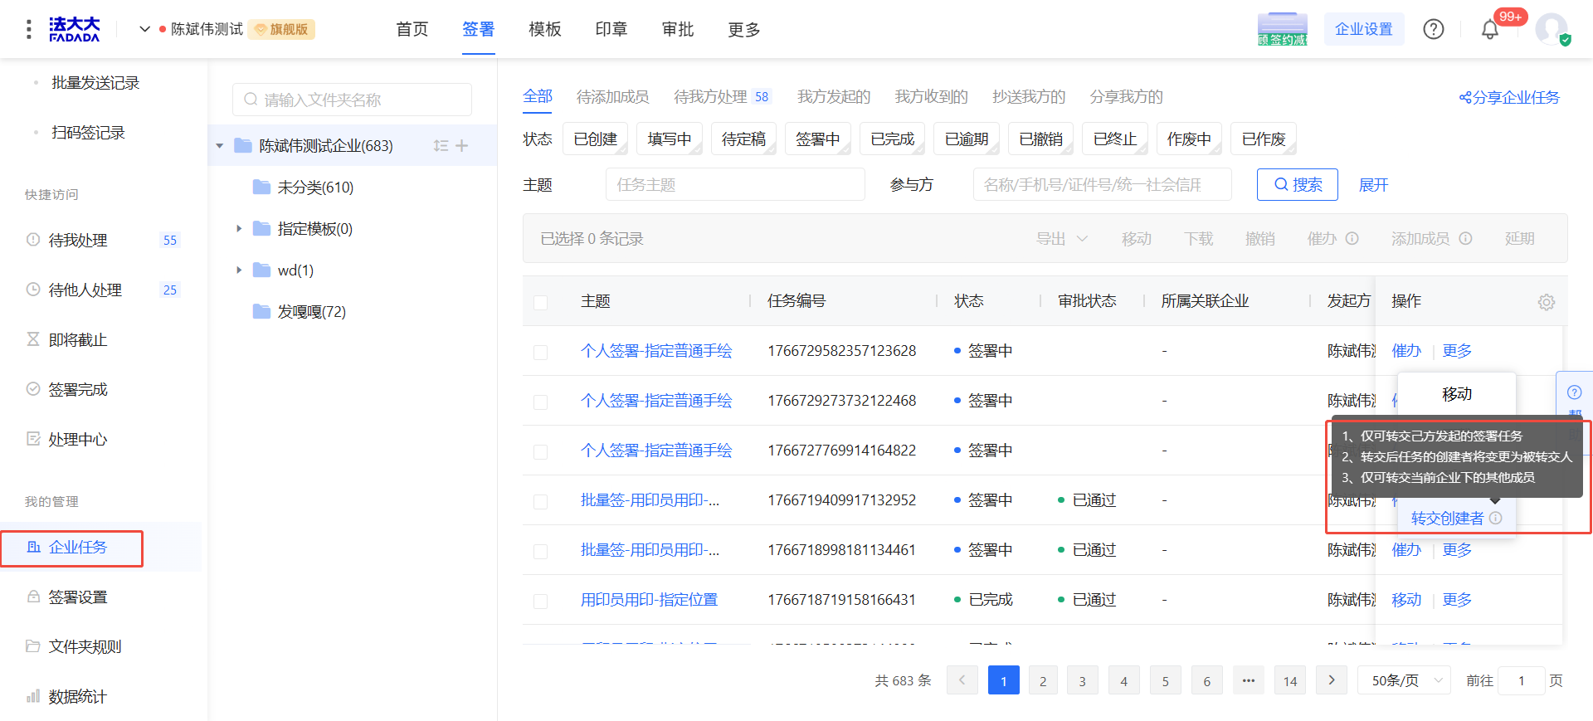
Task: Open 分享企业任务 link
Action: [x=1509, y=98]
